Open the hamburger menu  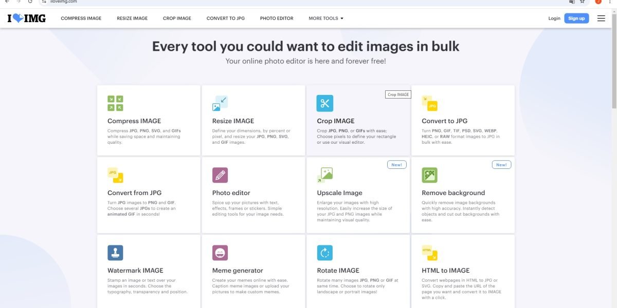click(x=601, y=18)
